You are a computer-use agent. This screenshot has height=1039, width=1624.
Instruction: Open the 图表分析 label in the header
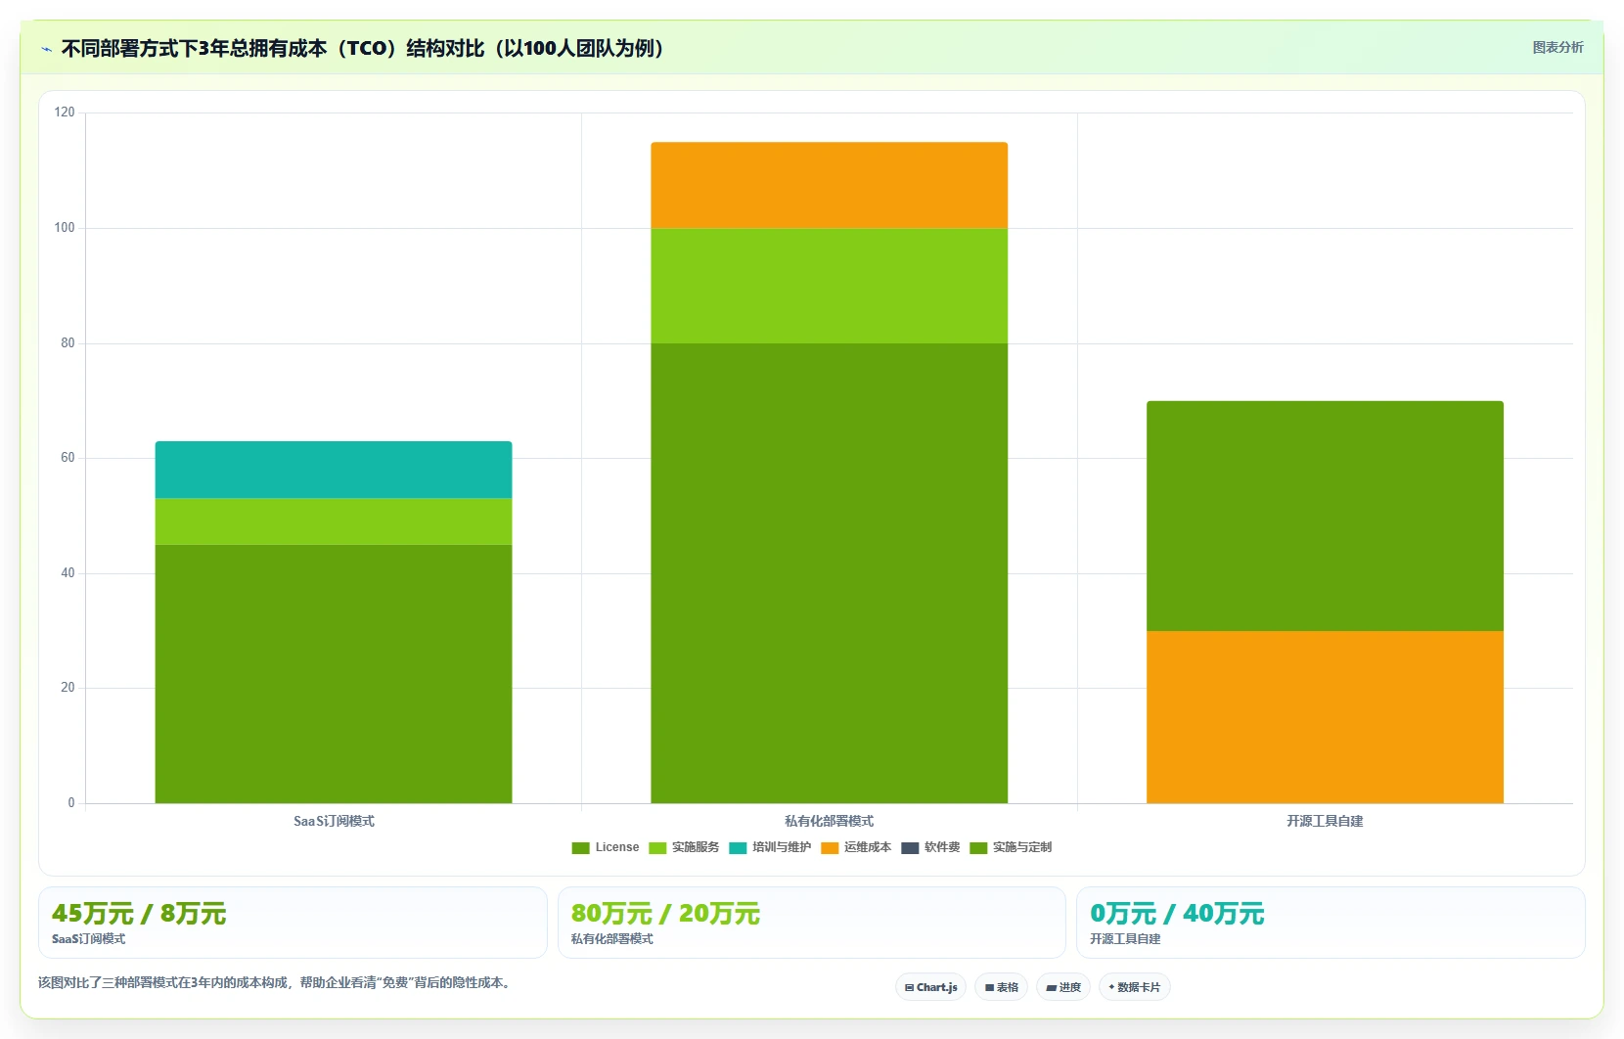1557,47
